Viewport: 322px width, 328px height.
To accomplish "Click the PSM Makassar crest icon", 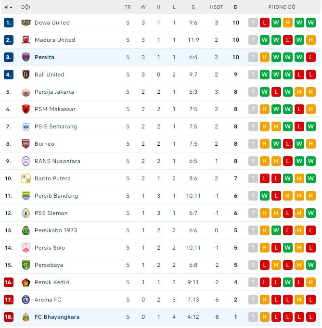I will pyautogui.click(x=26, y=109).
